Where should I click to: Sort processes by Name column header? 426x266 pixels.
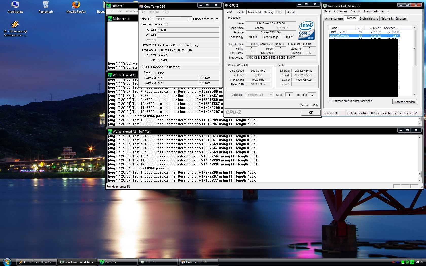click(x=342, y=28)
